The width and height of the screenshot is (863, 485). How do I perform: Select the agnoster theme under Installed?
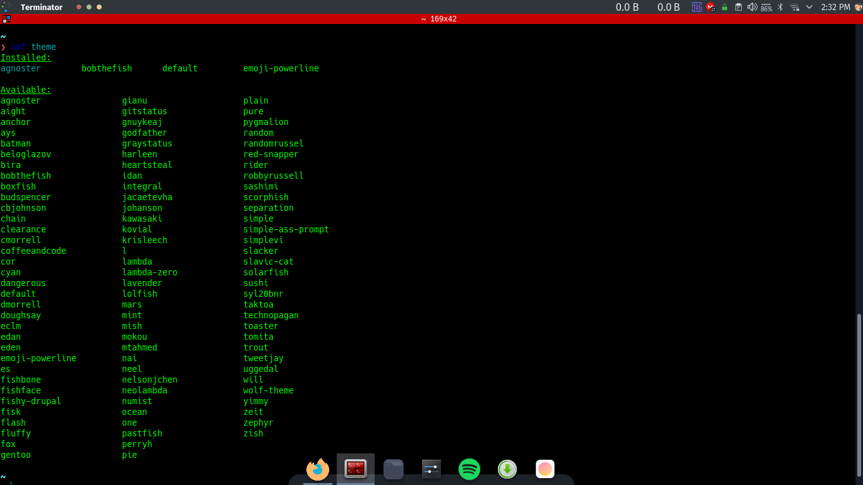pos(20,68)
